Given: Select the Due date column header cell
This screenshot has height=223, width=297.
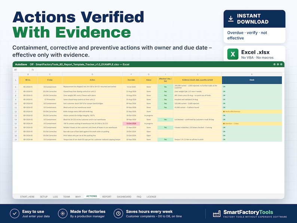Looking at the screenshot, I should tap(131, 80).
